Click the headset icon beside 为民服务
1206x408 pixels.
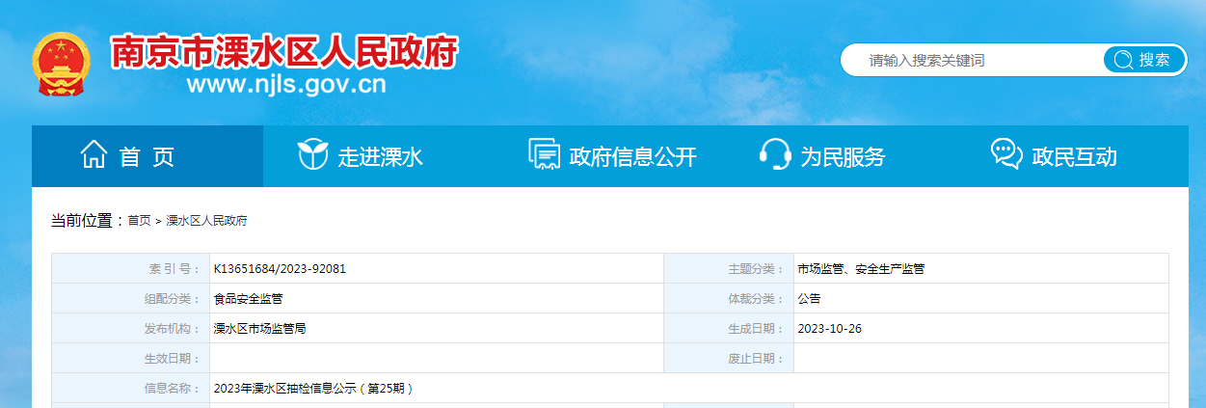pyautogui.click(x=775, y=154)
